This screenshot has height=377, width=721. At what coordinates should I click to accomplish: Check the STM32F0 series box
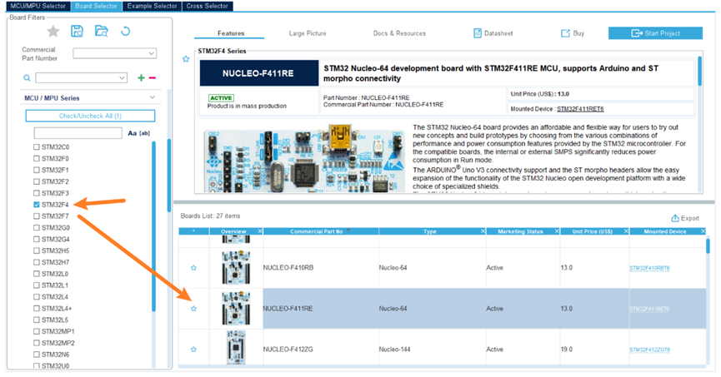coord(37,158)
